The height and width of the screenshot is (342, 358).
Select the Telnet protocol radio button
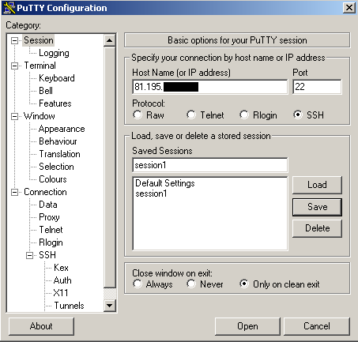191,115
